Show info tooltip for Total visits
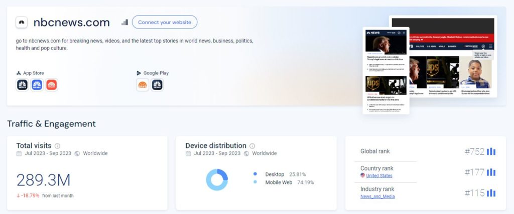The height and width of the screenshot is (214, 514). tap(57, 146)
